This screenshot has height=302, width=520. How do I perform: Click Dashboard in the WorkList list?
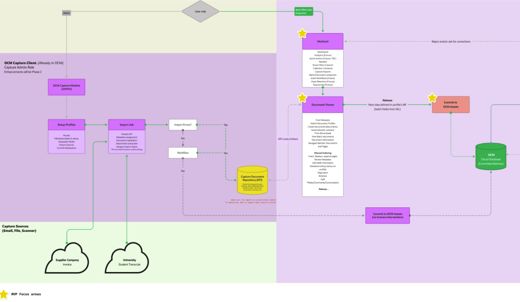tap(323, 52)
